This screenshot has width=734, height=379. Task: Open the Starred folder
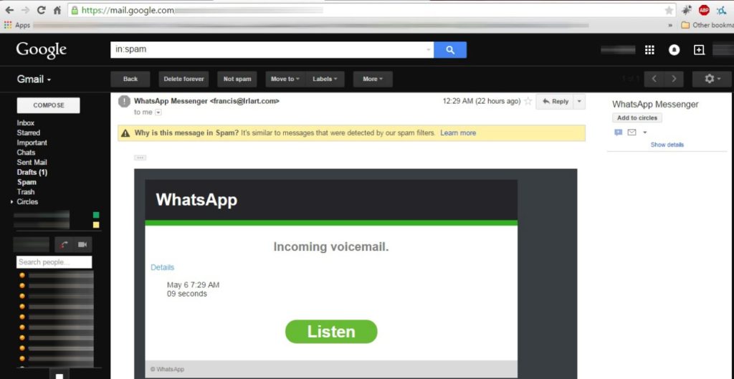coord(29,133)
